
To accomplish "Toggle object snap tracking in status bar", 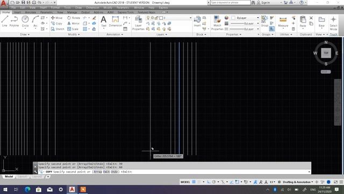I will 232,182.
